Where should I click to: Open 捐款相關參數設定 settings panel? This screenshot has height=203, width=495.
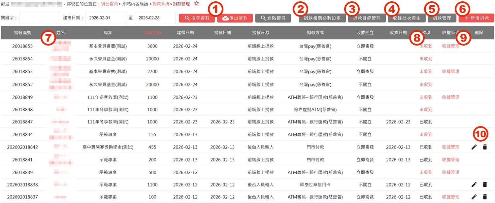322,18
